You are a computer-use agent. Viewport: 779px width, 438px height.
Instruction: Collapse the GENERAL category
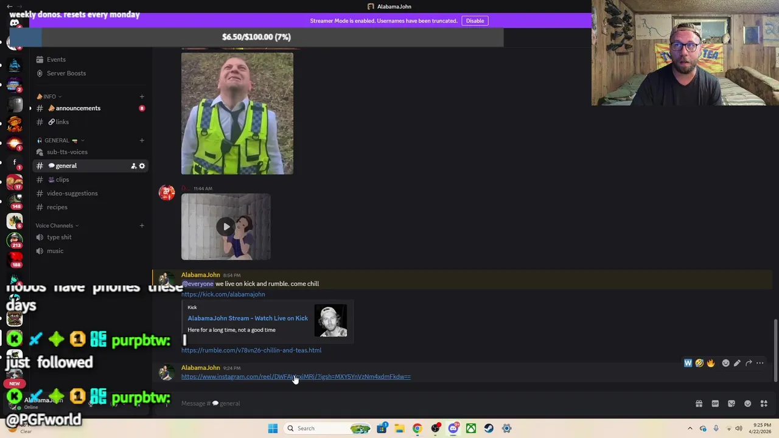coord(61,141)
